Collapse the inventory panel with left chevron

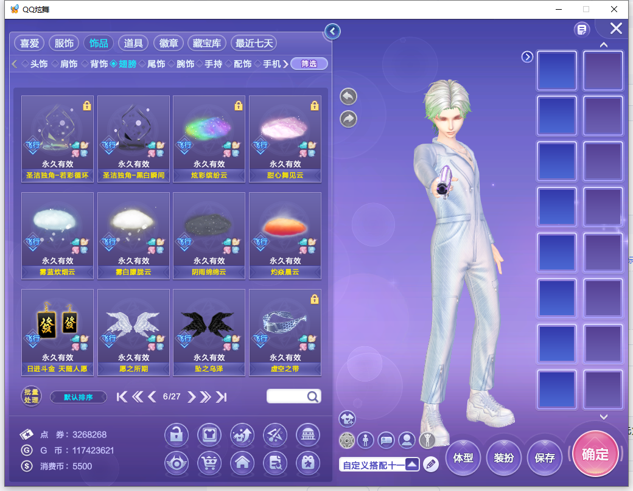[x=332, y=31]
